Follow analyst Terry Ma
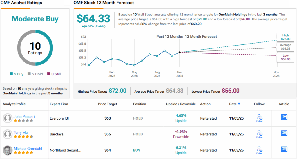The height and width of the screenshot is (159, 297). point(260,134)
